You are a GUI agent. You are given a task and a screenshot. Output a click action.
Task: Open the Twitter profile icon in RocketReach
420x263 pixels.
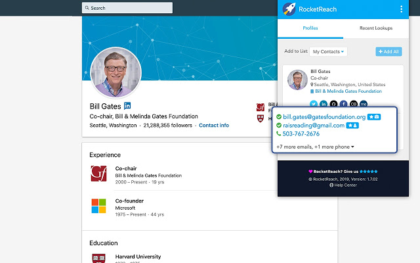tap(314, 104)
